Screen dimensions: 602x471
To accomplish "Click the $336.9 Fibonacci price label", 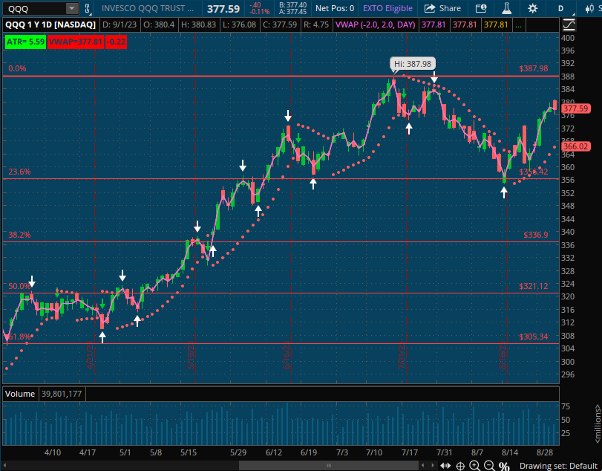I will pos(536,235).
